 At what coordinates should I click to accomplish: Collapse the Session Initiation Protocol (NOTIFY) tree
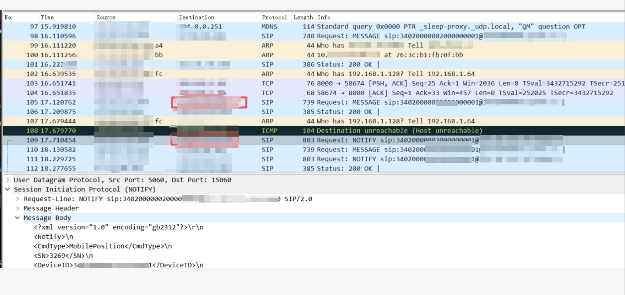click(x=7, y=189)
